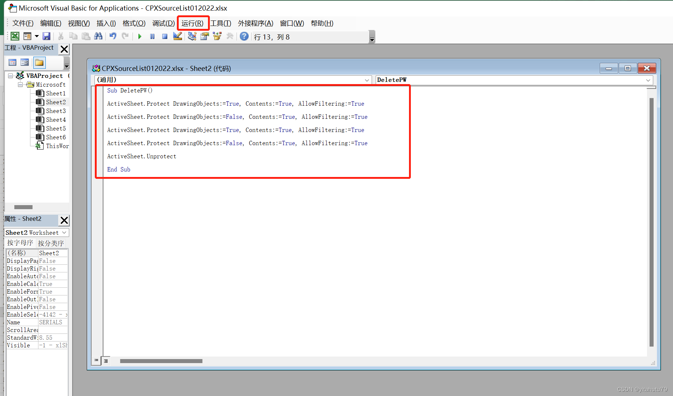Click the Redo arrow icon
673x396 pixels.
tap(125, 36)
